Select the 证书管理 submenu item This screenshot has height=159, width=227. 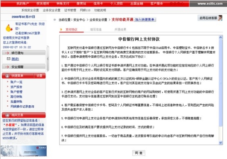(x=70, y=10)
